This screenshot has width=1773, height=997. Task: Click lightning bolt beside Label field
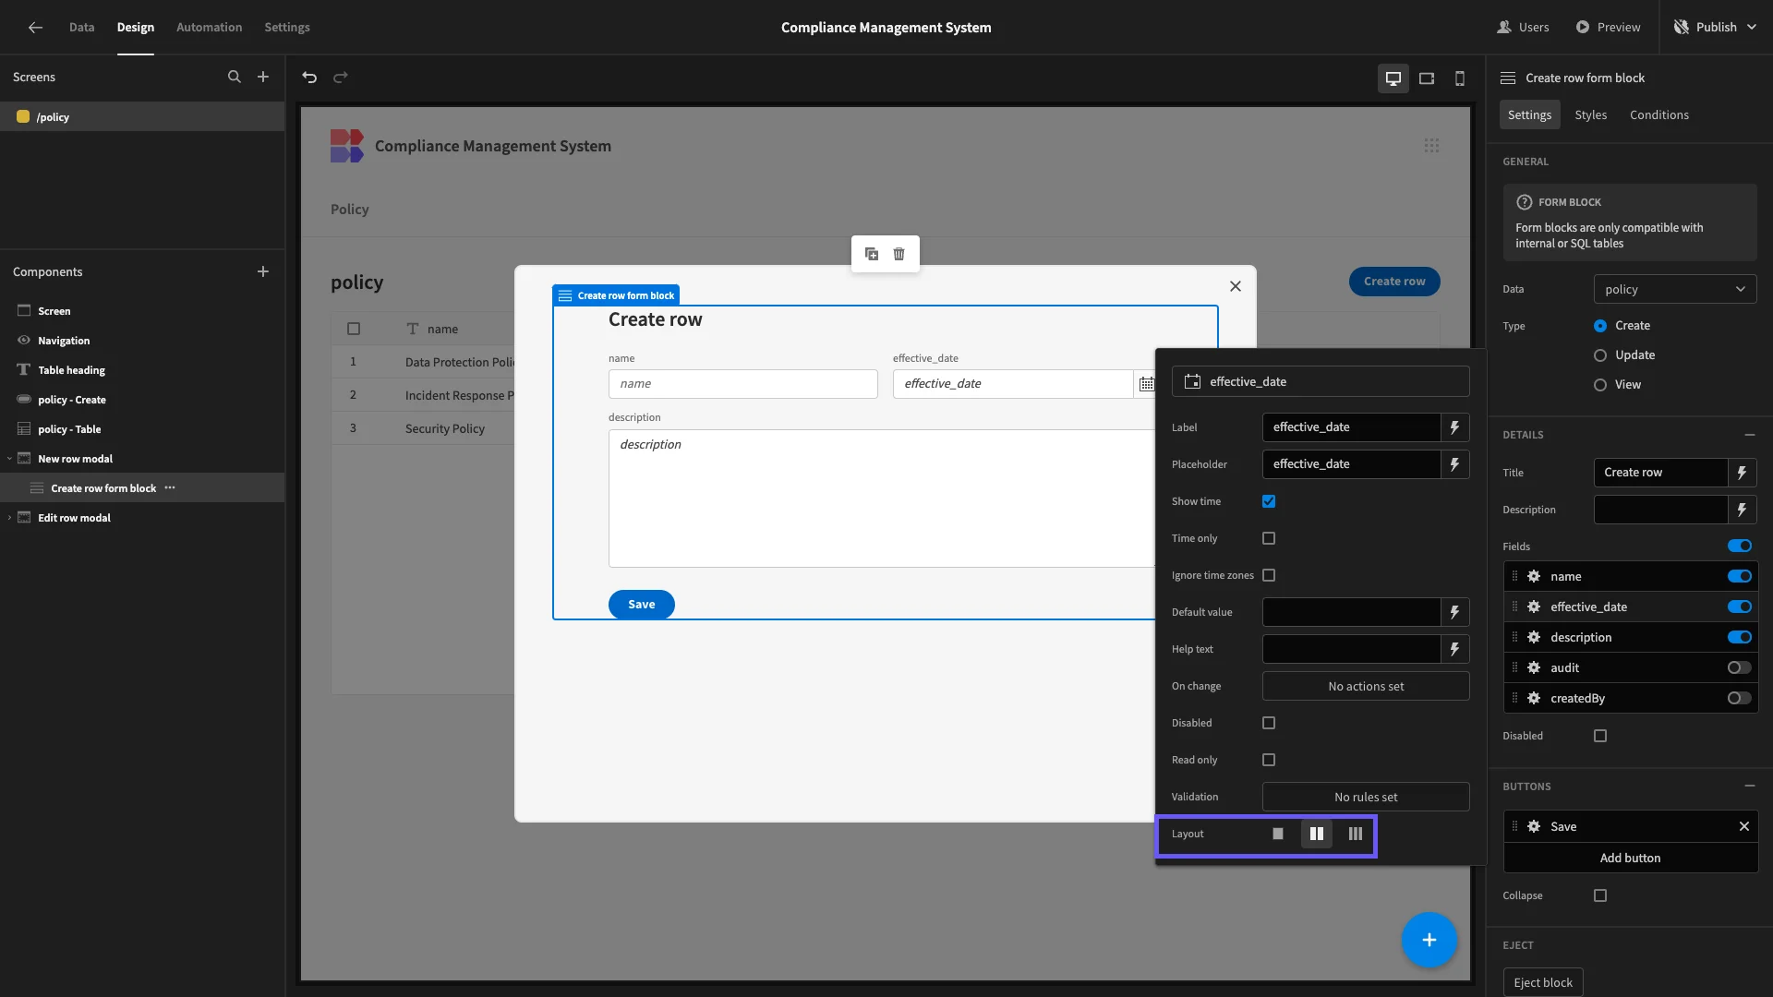coord(1454,427)
